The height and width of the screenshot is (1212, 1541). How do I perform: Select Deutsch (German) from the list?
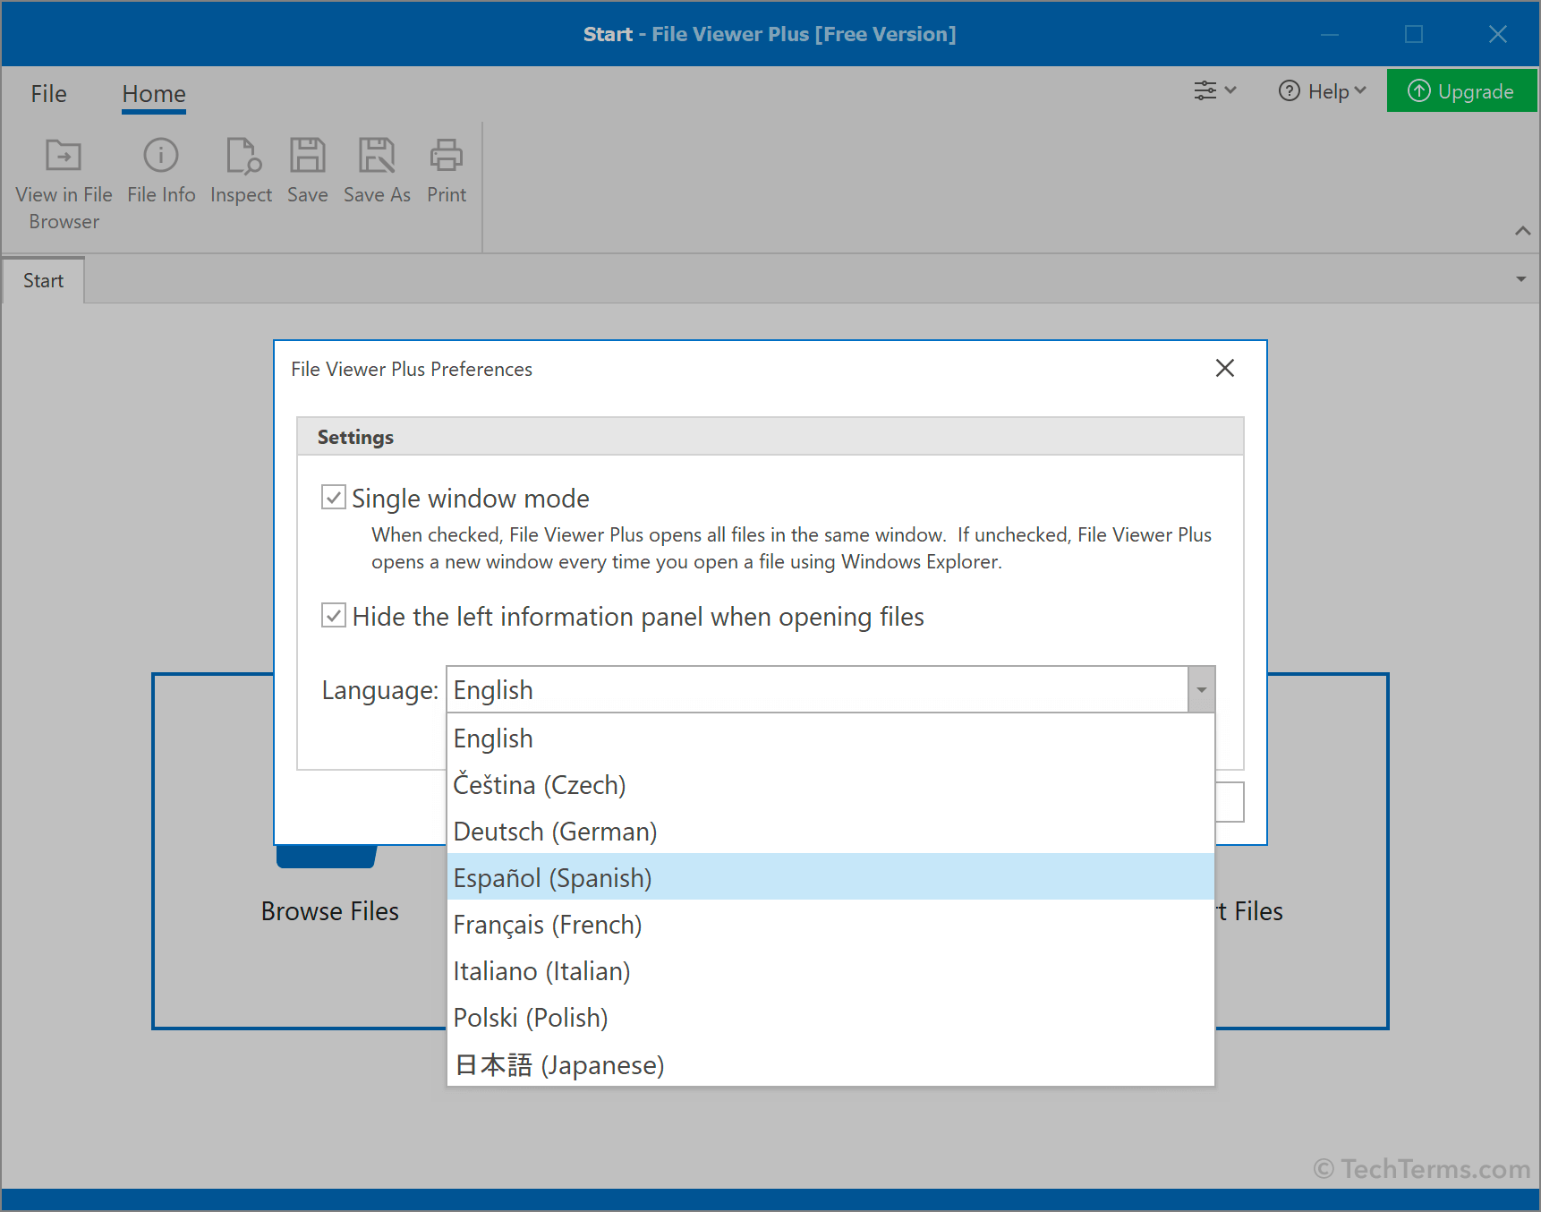tap(830, 832)
